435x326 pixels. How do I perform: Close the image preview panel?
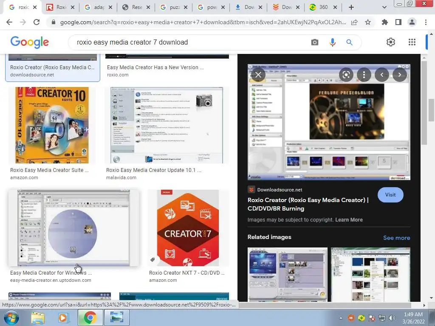click(258, 75)
